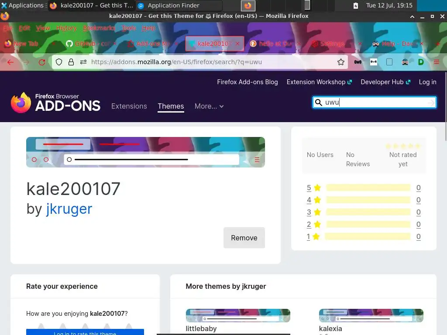The width and height of the screenshot is (447, 335).
Task: Open Extension Workshop link
Action: click(319, 82)
